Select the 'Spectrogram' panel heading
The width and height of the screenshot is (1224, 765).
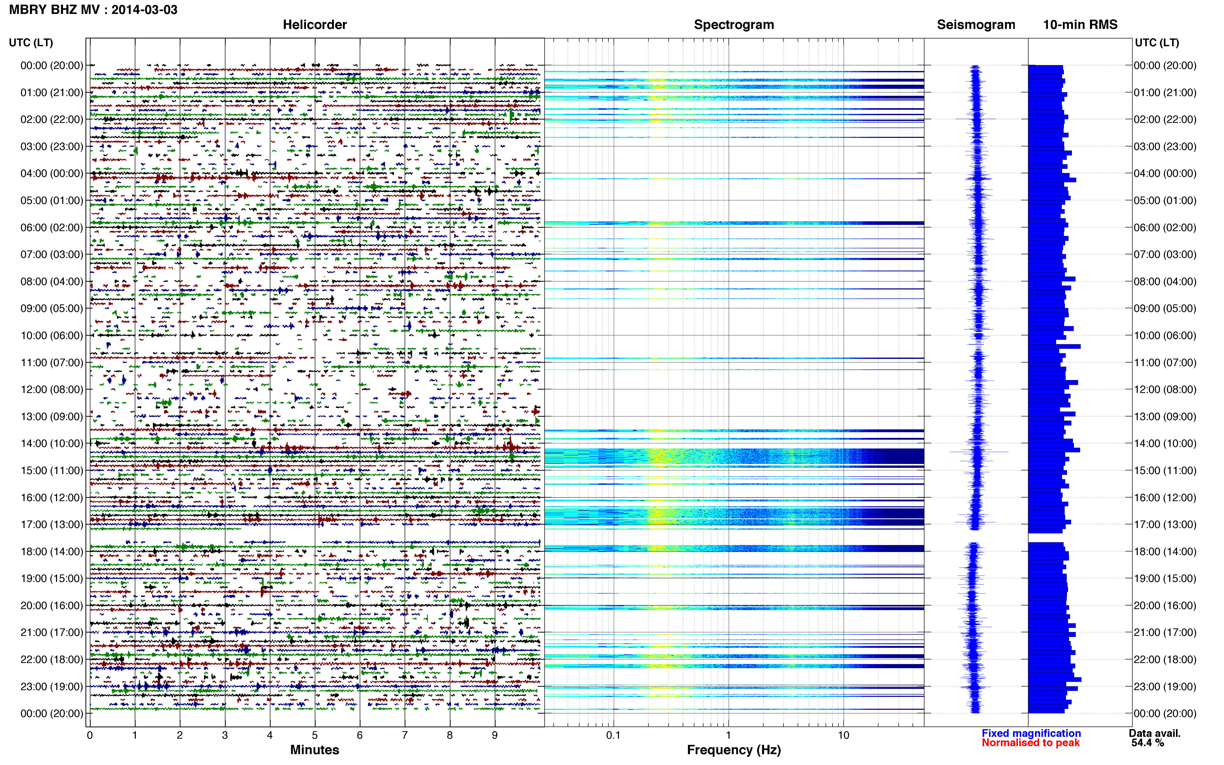pos(734,24)
